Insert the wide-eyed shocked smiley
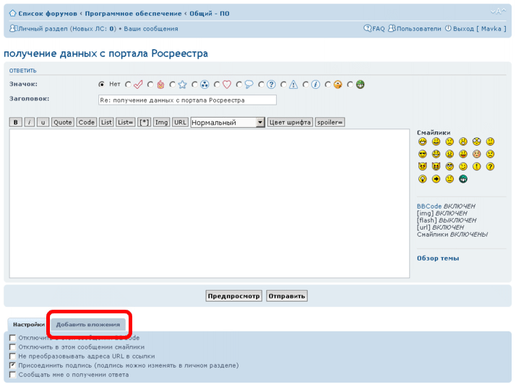Screen dimensions: 516x387 pyautogui.click(x=476, y=142)
